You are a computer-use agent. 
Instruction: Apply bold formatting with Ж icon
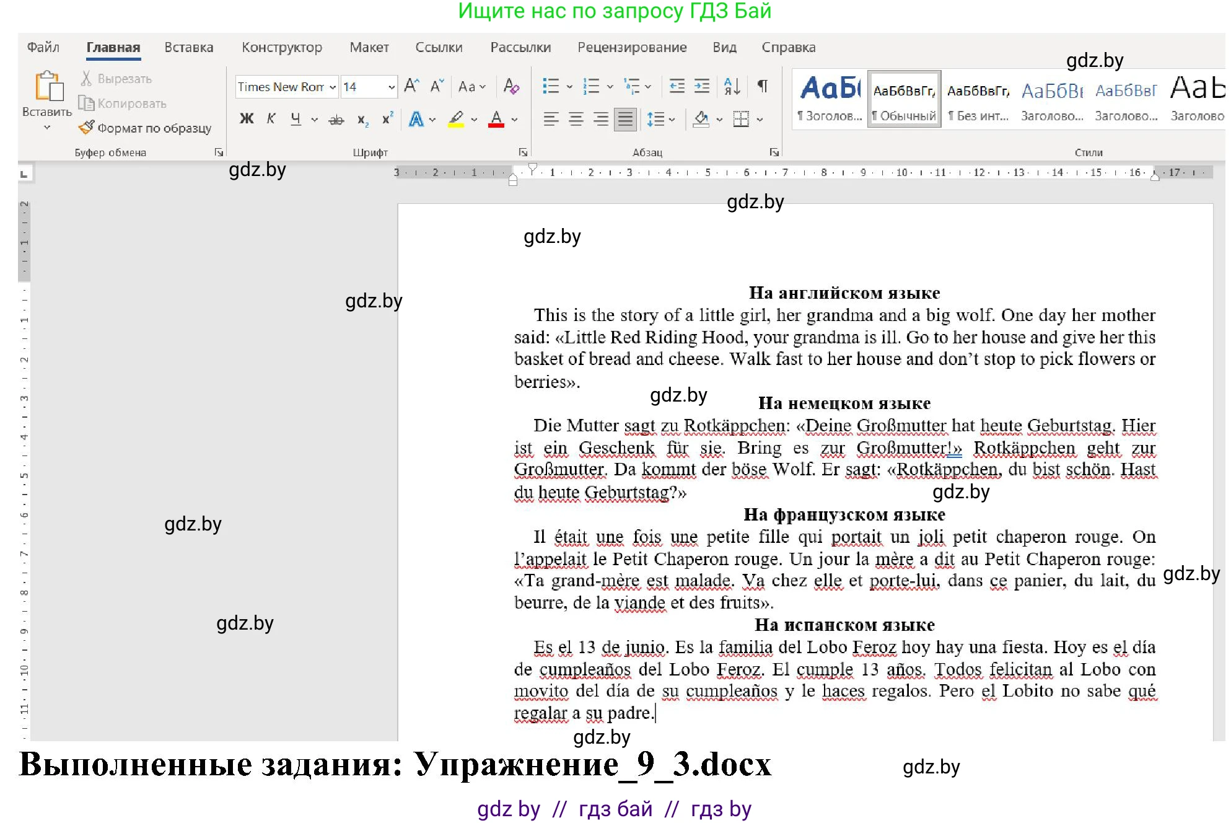(x=247, y=119)
